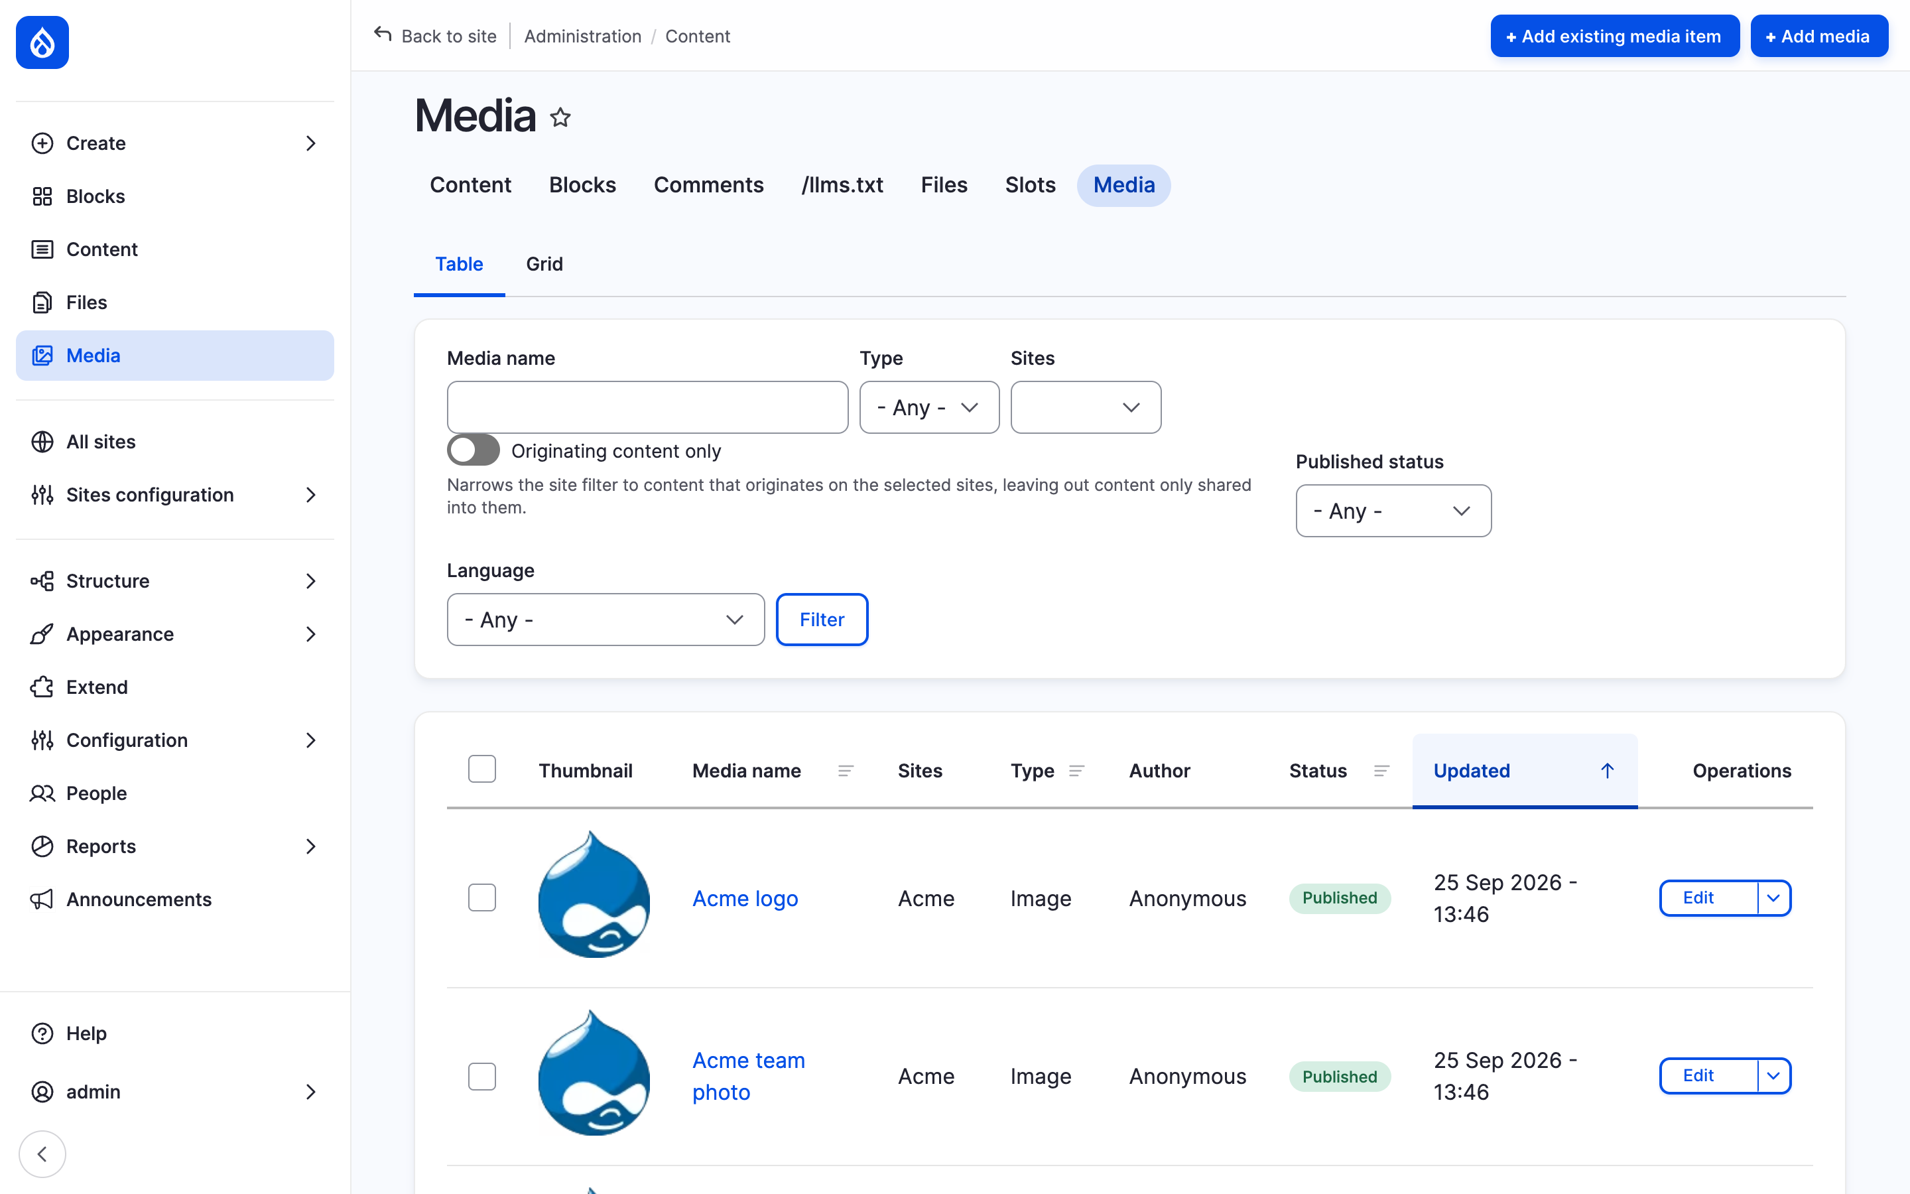Expand the Structure submenu
Screen dimensions: 1910x1194
click(x=310, y=580)
